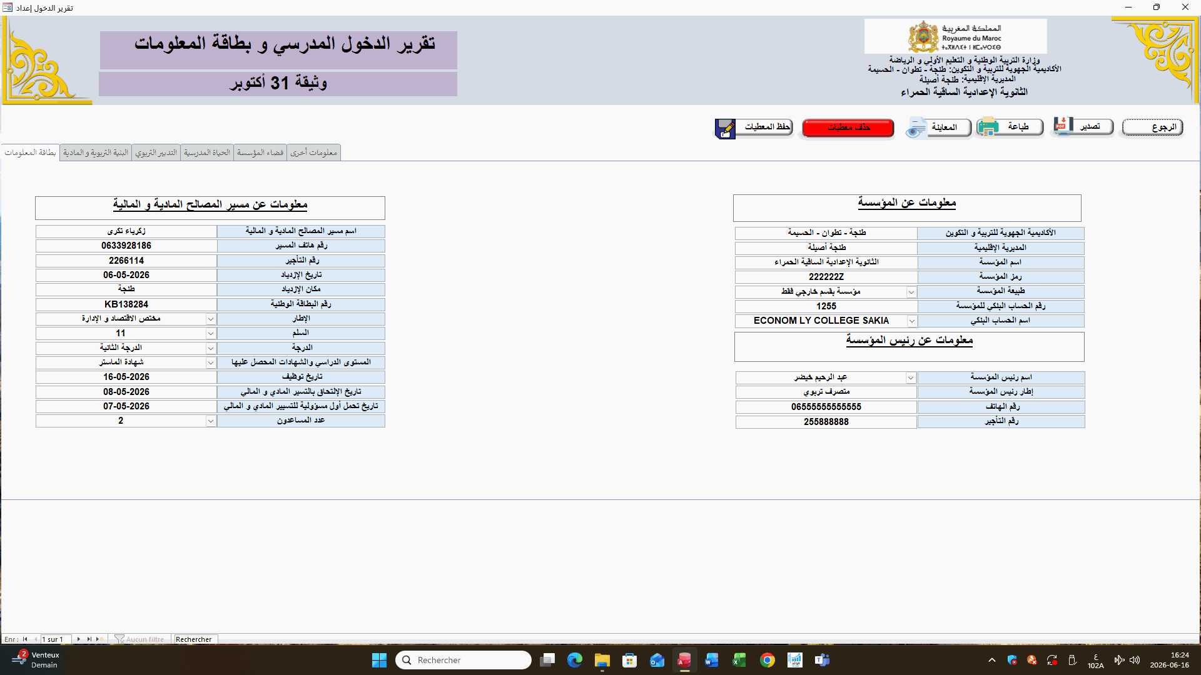Click director phone field 06555555555555
Viewport: 1201px width, 675px height.
[x=826, y=407]
